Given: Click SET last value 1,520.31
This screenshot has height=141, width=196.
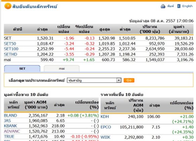Looking at the screenshot, I should click(45, 38).
